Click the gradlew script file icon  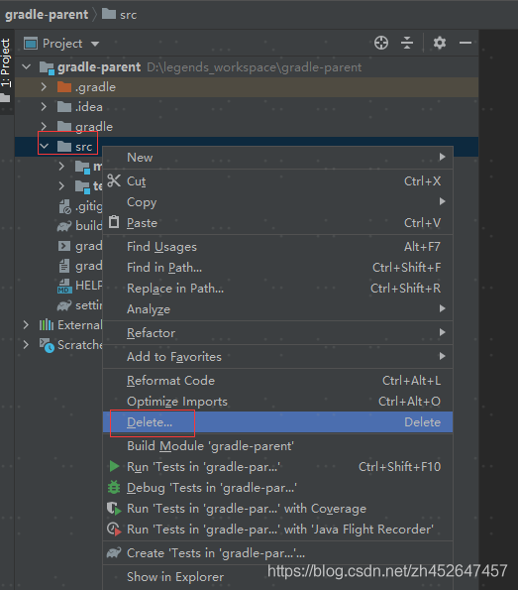tap(64, 246)
